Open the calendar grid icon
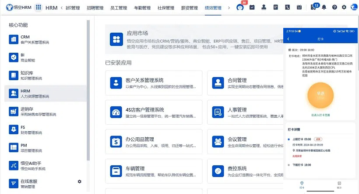The height and width of the screenshot is (194, 359). (x=299, y=7)
